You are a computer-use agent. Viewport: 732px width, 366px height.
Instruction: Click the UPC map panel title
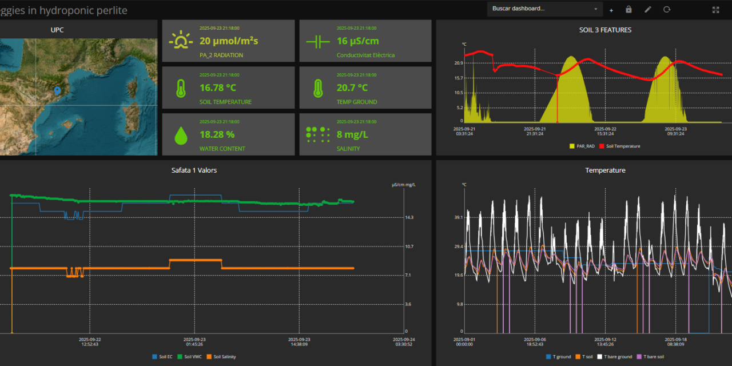tap(57, 30)
